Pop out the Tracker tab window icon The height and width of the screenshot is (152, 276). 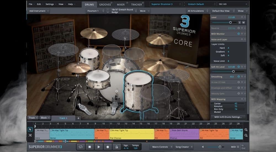click(x=143, y=3)
